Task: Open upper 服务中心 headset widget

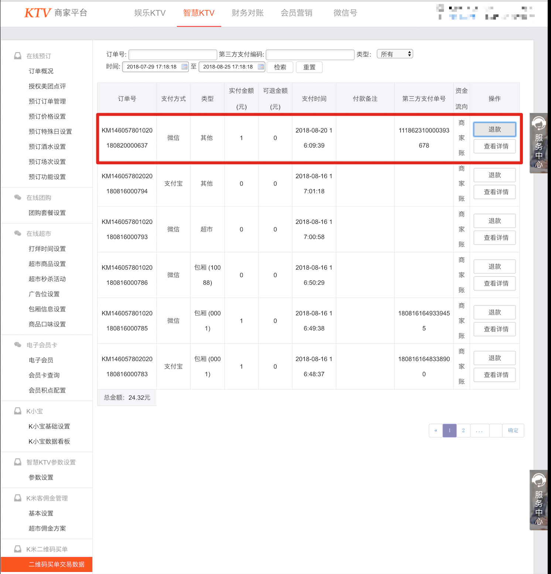Action: click(539, 143)
